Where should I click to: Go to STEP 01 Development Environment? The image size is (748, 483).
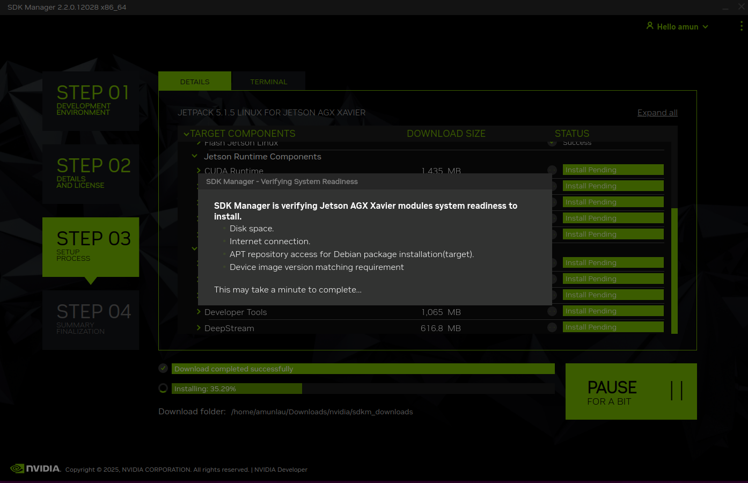[91, 101]
